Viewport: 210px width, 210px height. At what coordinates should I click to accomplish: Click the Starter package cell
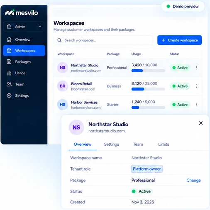[x=112, y=105]
